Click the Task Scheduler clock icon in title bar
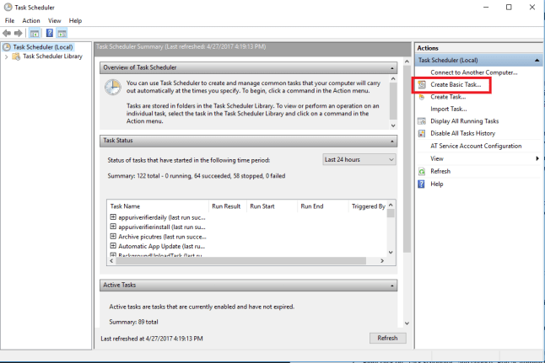 click(8, 7)
